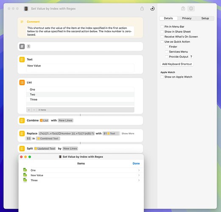Expand the 'New Value' result row chevron
Viewport: 221px width, 212px height.
point(139,175)
